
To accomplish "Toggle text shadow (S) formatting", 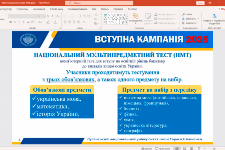I will (24, 22).
